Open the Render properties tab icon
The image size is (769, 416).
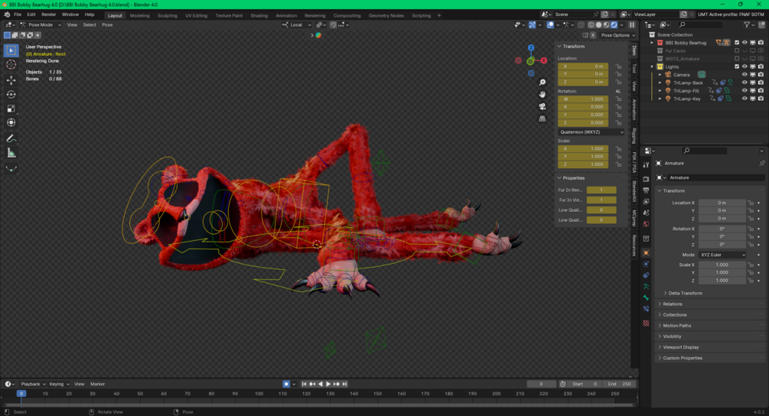click(646, 179)
